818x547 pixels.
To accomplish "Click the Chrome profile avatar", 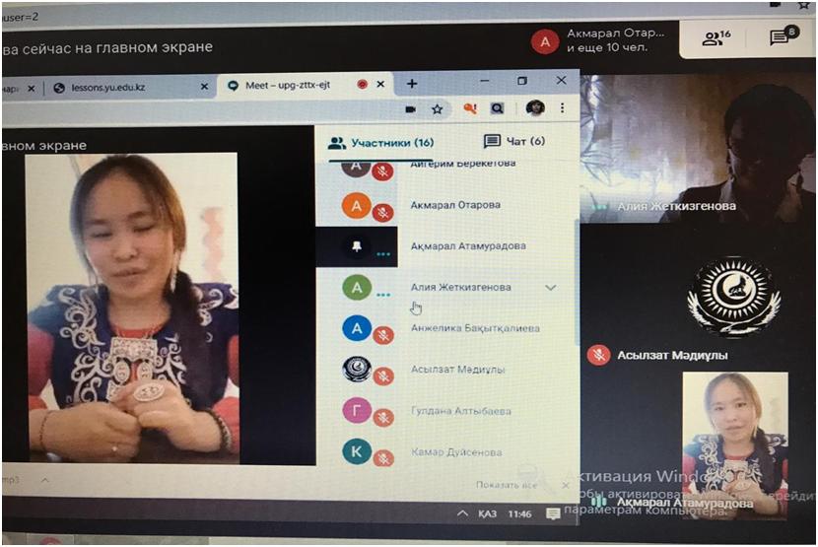I will click(x=535, y=108).
